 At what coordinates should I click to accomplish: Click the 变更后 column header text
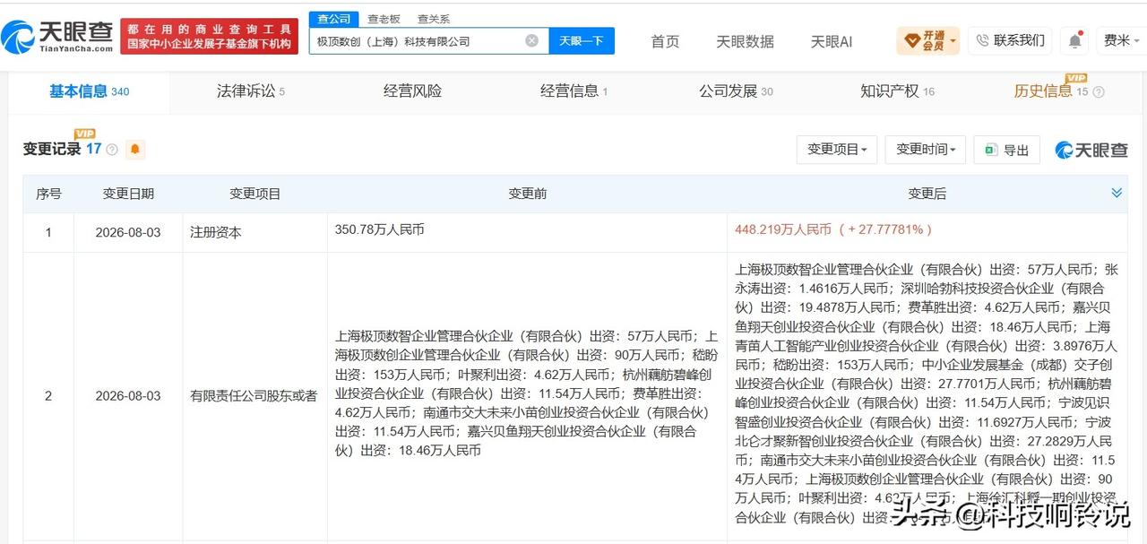click(x=927, y=194)
